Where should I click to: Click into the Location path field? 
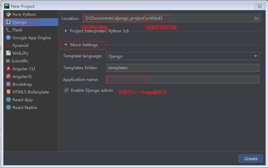(x=172, y=18)
